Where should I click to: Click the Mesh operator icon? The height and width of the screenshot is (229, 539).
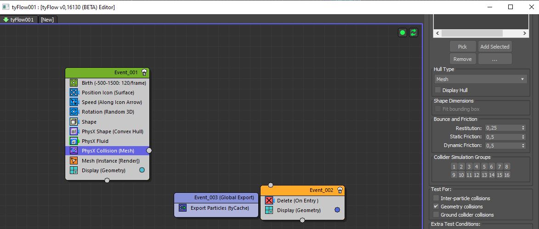74,161
